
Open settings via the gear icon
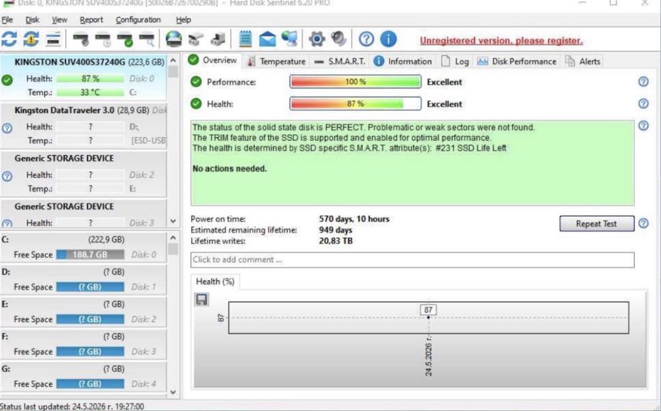tap(317, 39)
